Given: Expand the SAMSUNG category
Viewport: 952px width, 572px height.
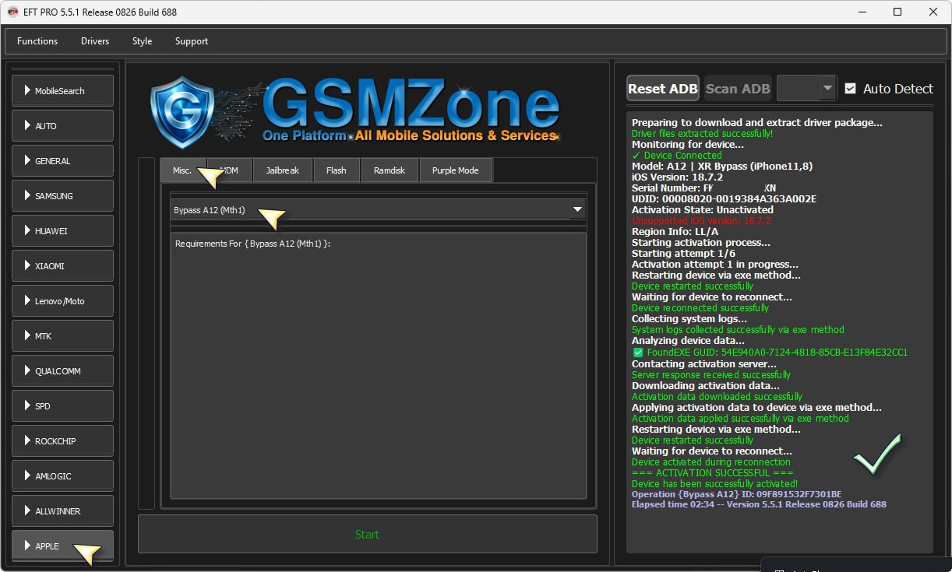Looking at the screenshot, I should (63, 195).
